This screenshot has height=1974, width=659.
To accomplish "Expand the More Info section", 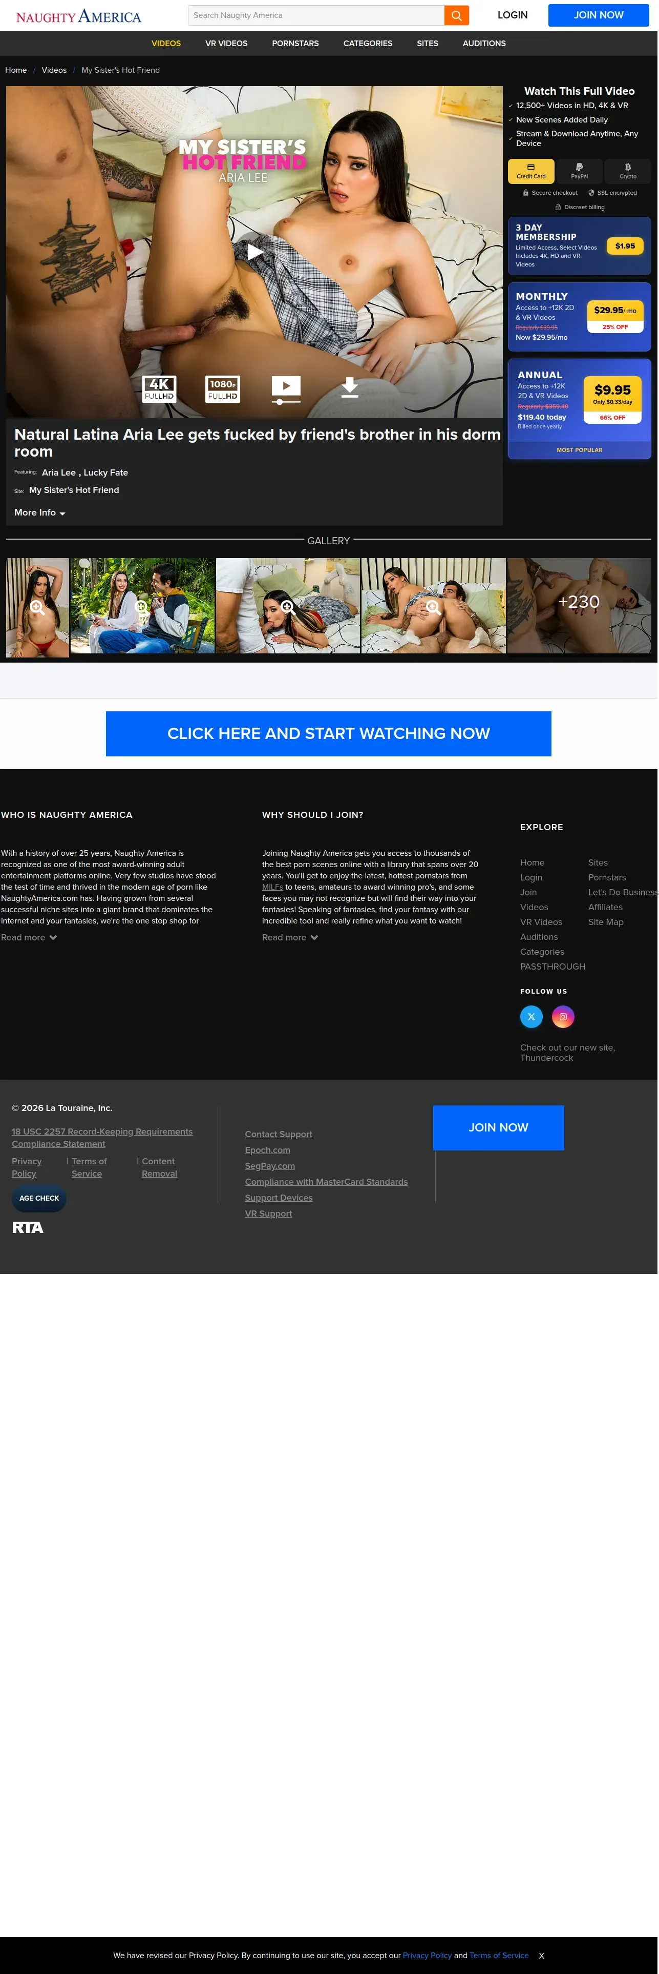I will tap(40, 512).
